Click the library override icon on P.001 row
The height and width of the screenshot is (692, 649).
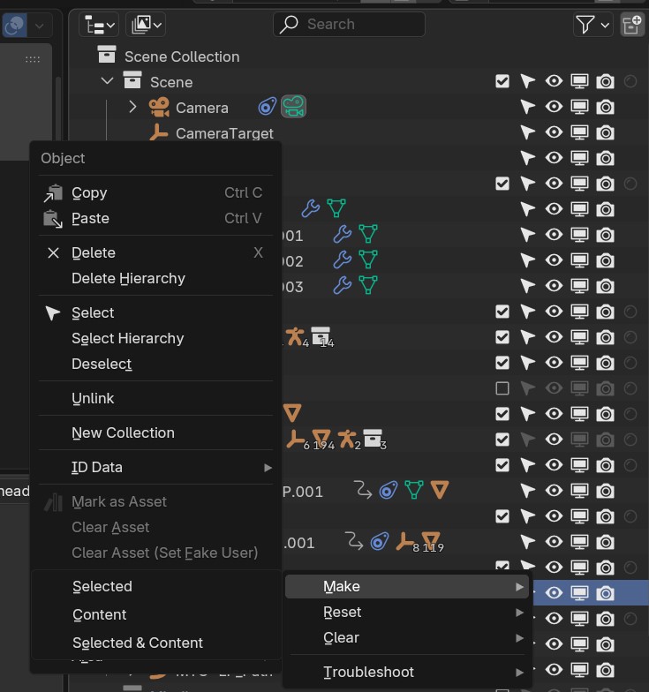pos(364,491)
